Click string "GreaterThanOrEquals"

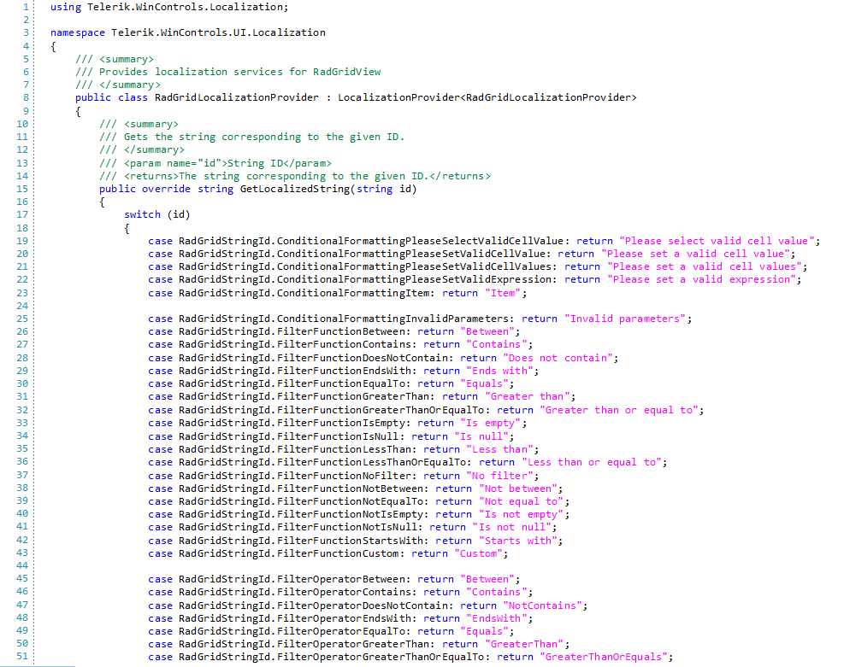coord(604,657)
